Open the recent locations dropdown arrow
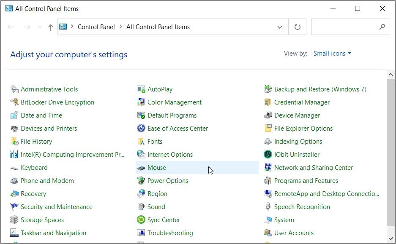 coord(40,27)
